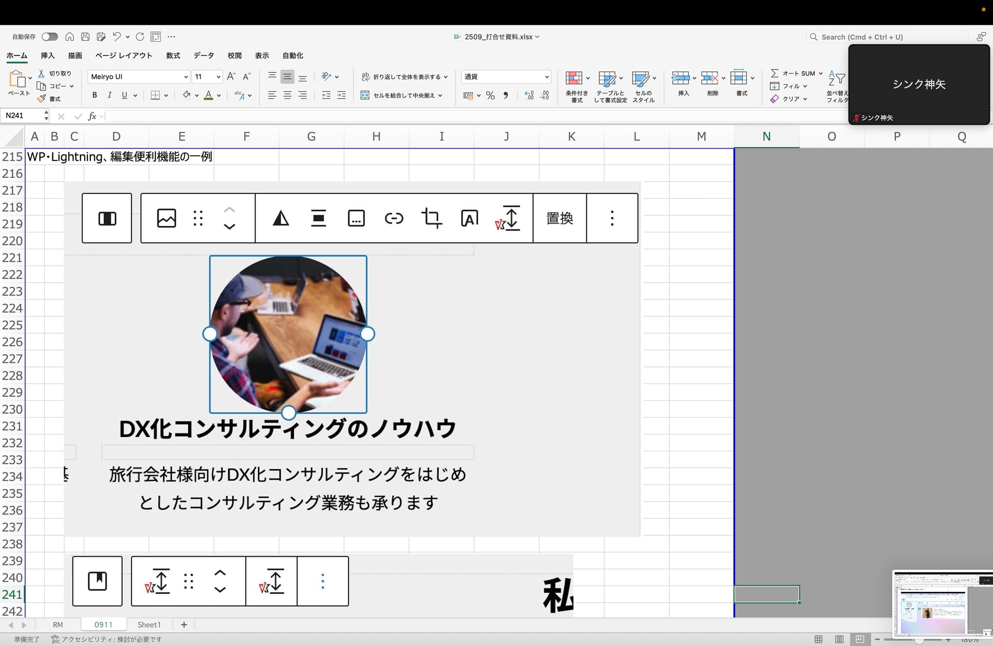
Task: Toggle the 自動保存 autosave switch
Action: pyautogui.click(x=50, y=37)
